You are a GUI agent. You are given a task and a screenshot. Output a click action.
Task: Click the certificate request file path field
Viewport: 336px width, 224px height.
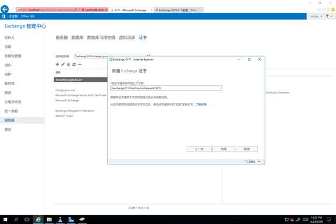pos(166,88)
